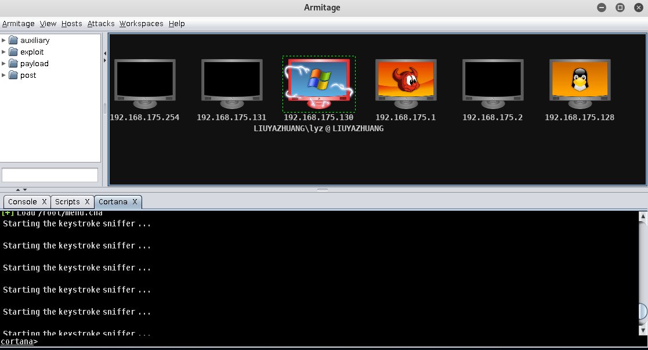Select host 192.168.175.2 monitor icon

pyautogui.click(x=493, y=84)
